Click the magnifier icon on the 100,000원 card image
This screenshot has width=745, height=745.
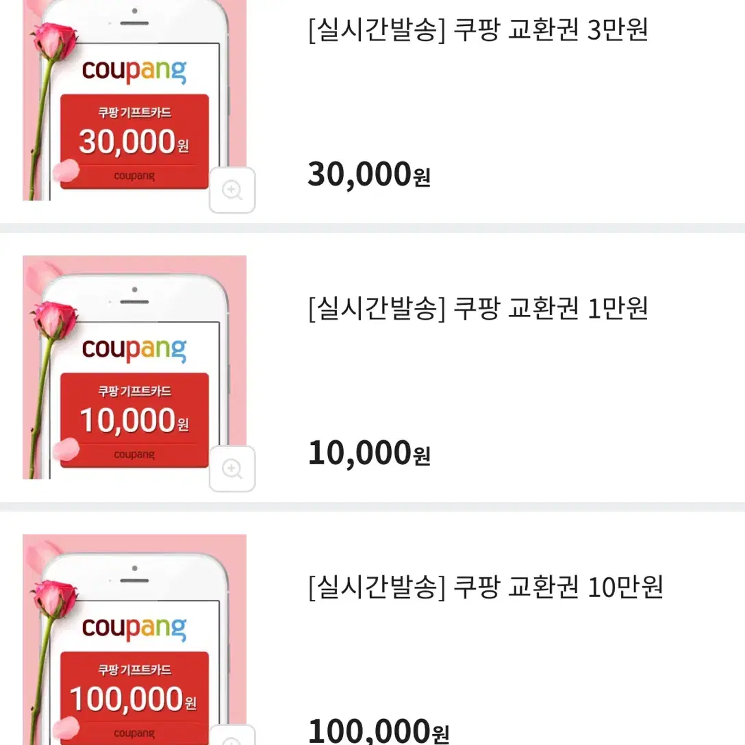[232, 736]
